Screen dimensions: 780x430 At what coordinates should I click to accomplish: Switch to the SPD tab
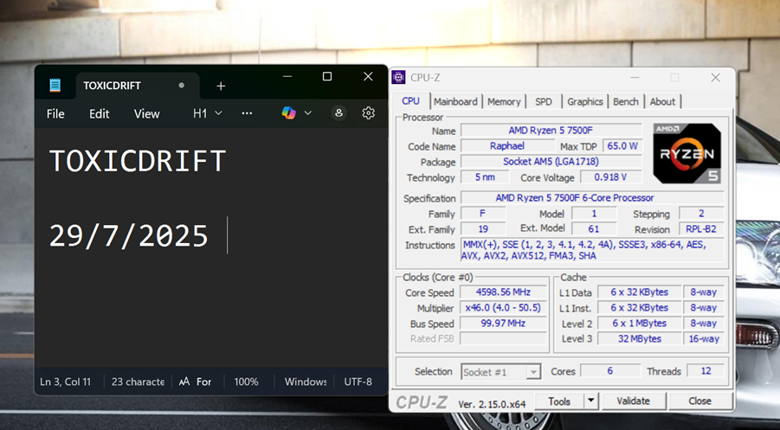click(x=543, y=101)
